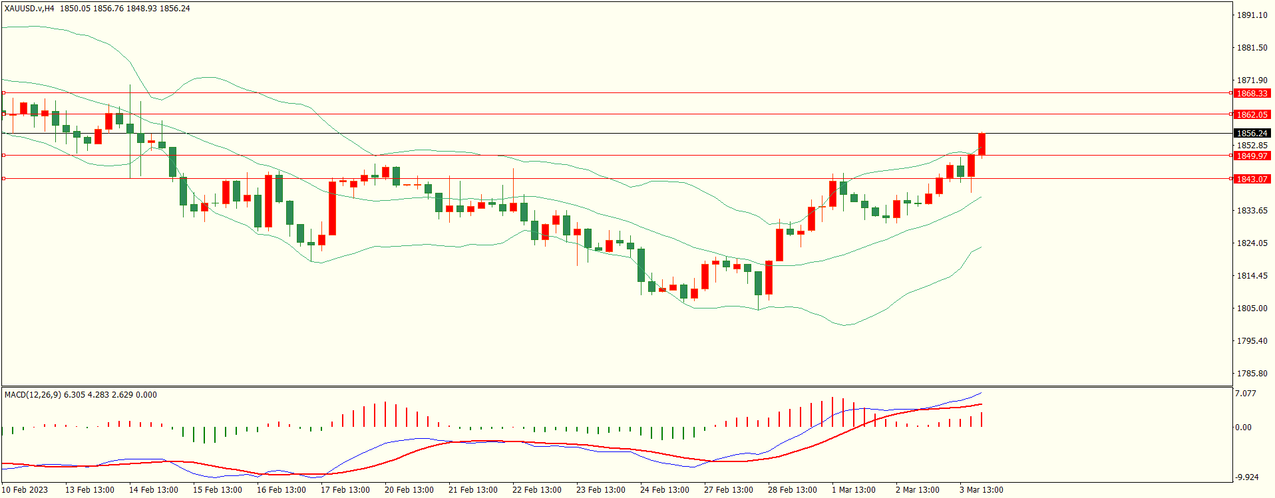Click the 1785.80 price scale value
Screen dimensions: 1275x498
pos(1252,374)
